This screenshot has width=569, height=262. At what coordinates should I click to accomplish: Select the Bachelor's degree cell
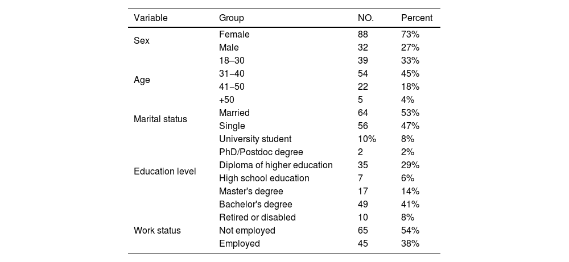[x=255, y=205]
